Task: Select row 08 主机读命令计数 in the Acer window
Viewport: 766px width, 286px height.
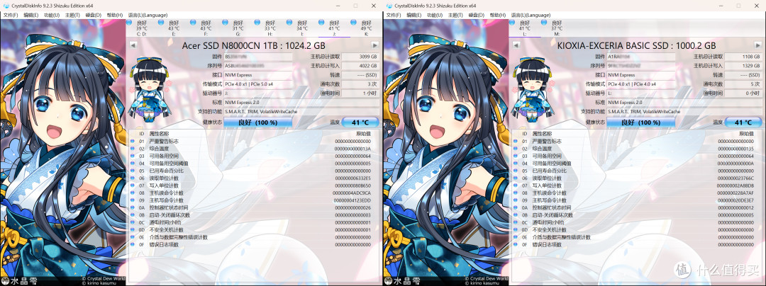Action: [x=254, y=193]
